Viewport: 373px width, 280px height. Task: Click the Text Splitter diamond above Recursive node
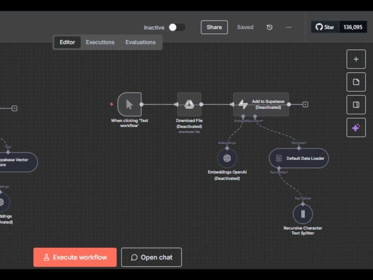(303, 204)
